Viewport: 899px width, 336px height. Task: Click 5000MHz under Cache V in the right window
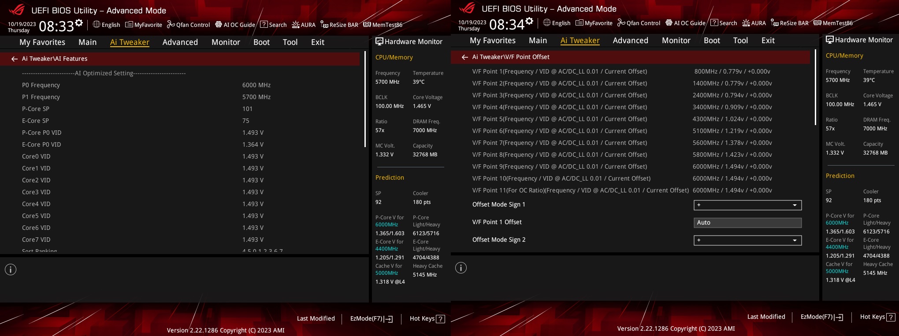(x=837, y=271)
